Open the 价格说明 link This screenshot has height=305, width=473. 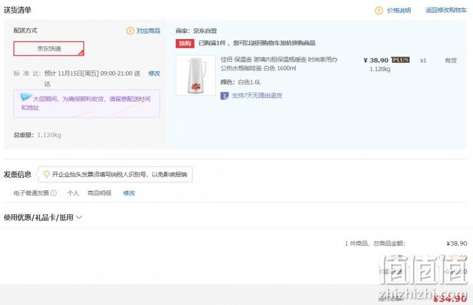pos(399,11)
